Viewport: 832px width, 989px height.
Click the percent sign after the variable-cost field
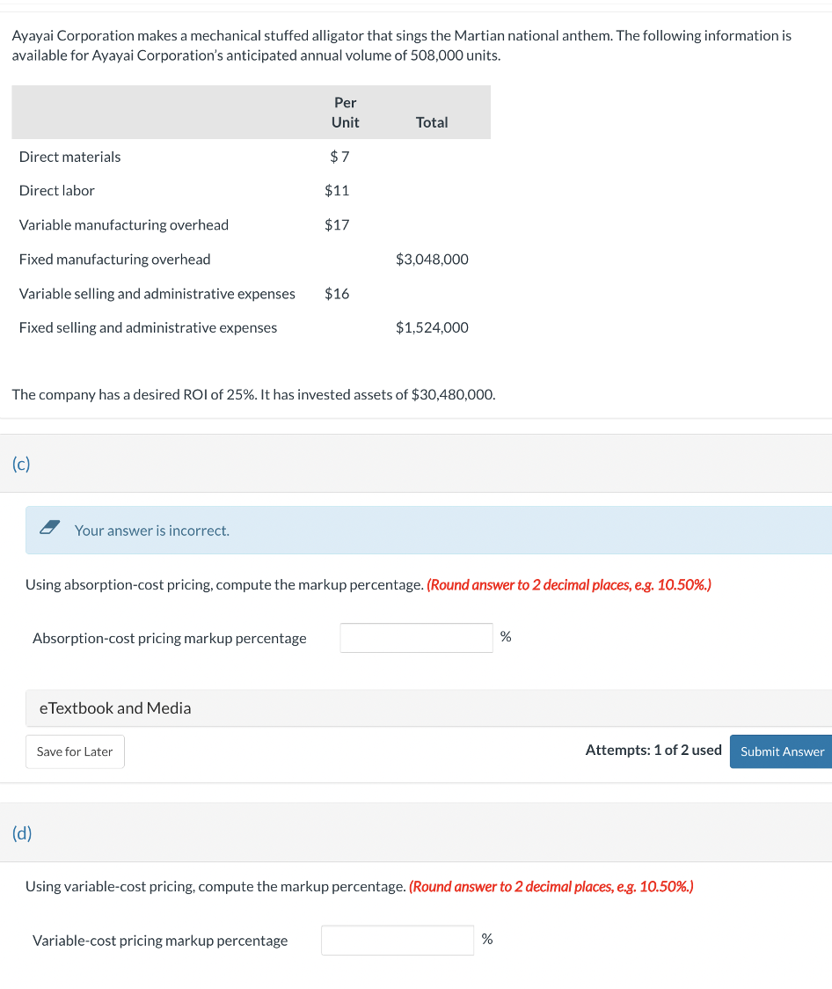coord(487,939)
